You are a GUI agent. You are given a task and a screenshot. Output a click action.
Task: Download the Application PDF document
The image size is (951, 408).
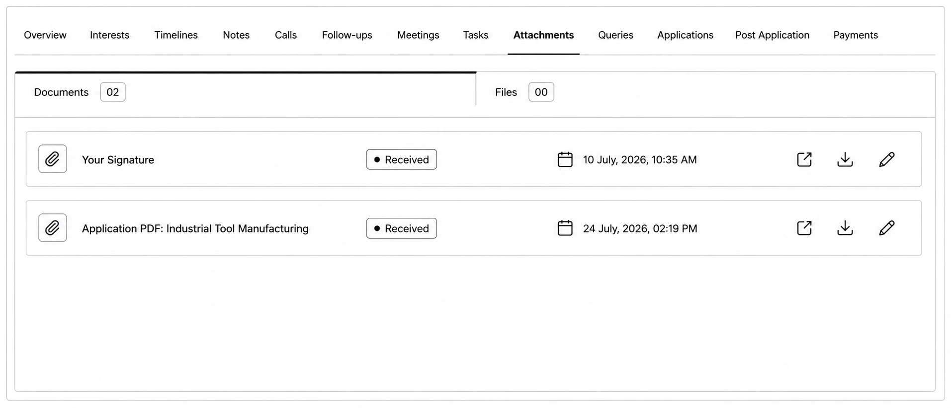pos(845,228)
